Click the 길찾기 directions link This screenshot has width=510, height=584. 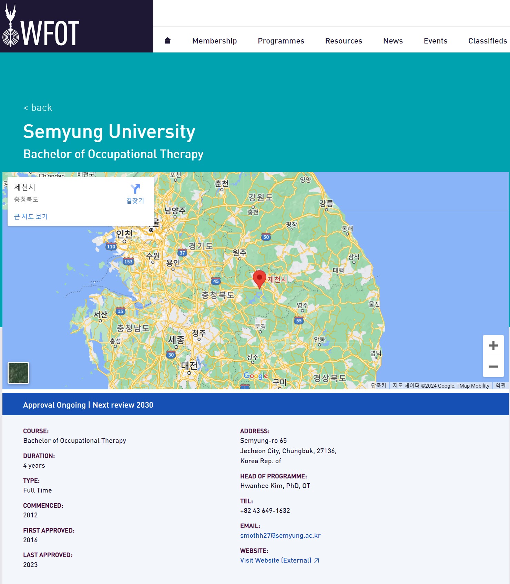tap(135, 201)
